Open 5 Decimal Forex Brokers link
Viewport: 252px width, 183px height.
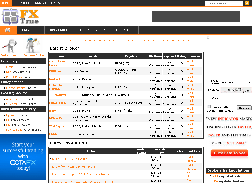pyautogui.click(x=22, y=104)
